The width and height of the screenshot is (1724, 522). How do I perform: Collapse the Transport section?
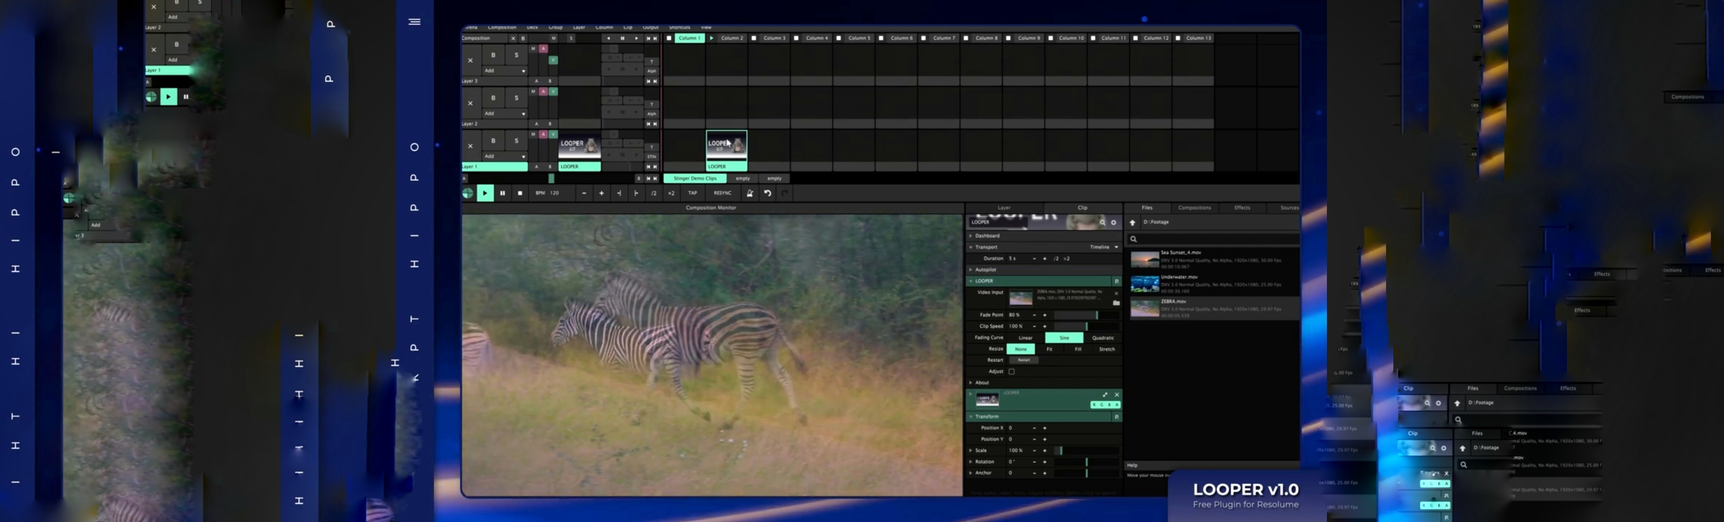pos(971,247)
